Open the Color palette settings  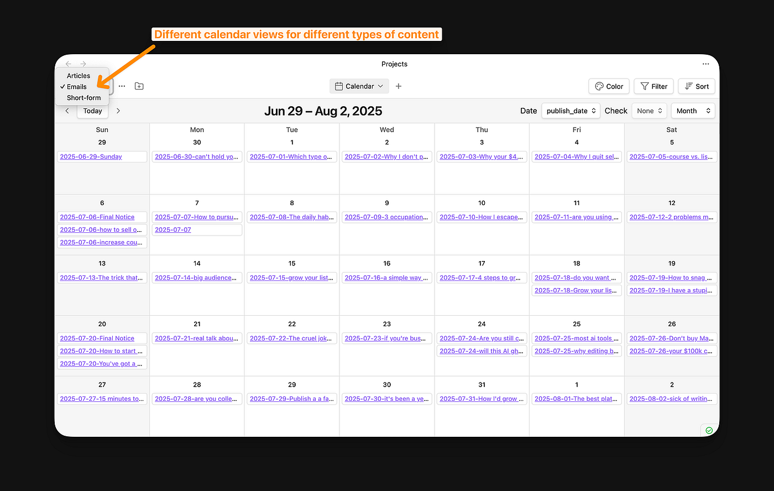click(609, 86)
